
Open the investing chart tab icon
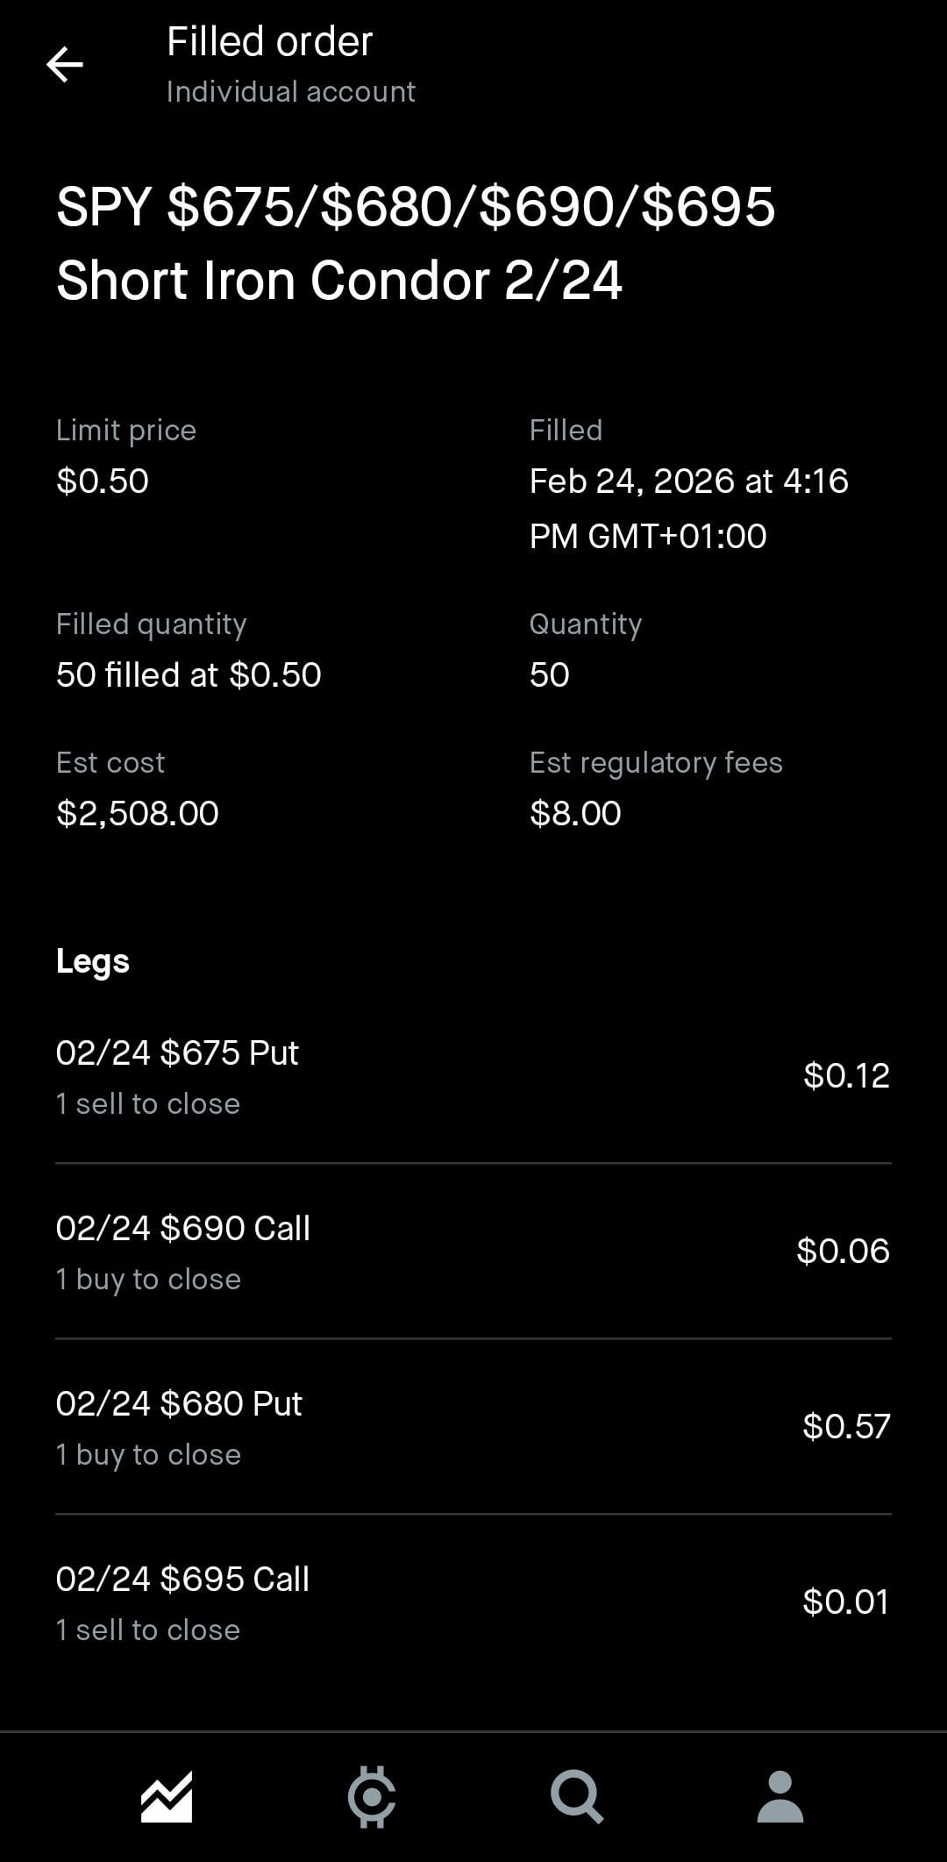[167, 1797]
